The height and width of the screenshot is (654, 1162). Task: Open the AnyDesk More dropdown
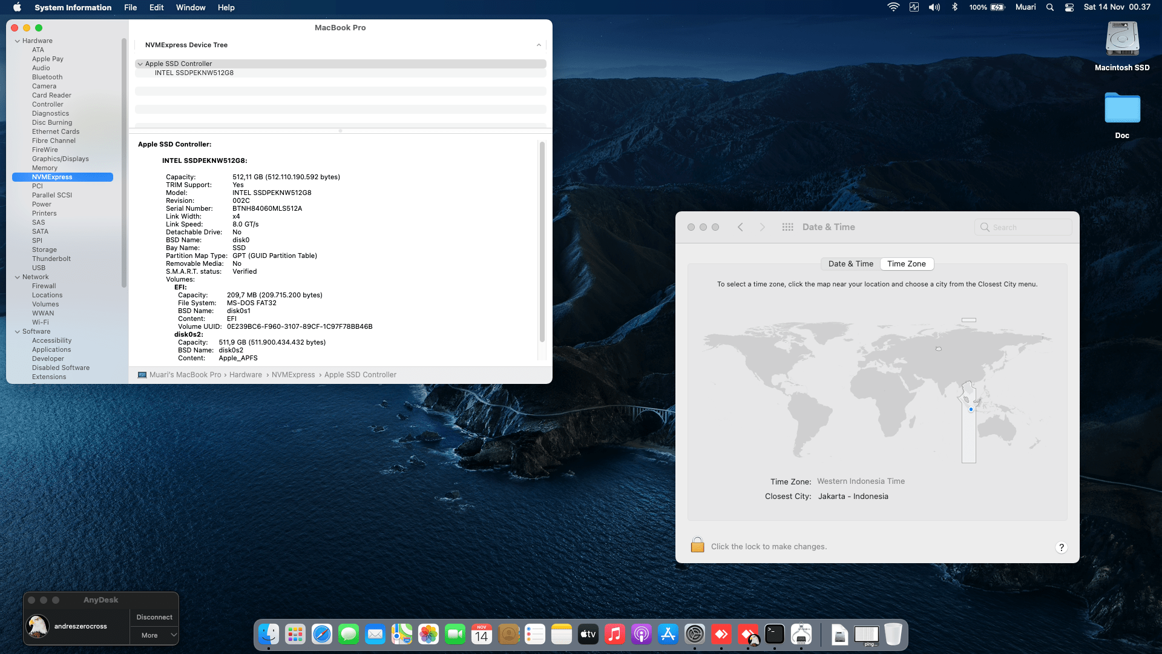[154, 635]
